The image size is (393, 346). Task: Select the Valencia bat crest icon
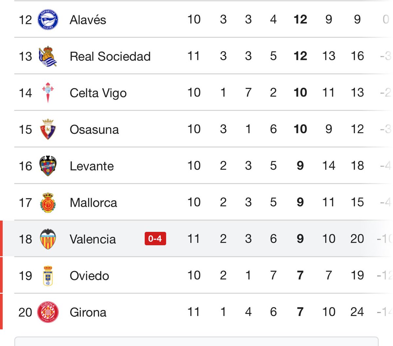click(48, 239)
